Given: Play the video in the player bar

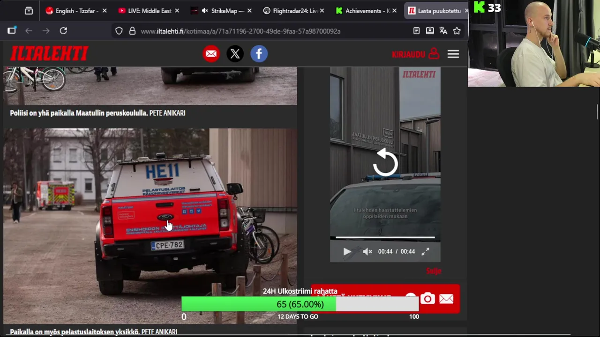Looking at the screenshot, I should [x=347, y=251].
